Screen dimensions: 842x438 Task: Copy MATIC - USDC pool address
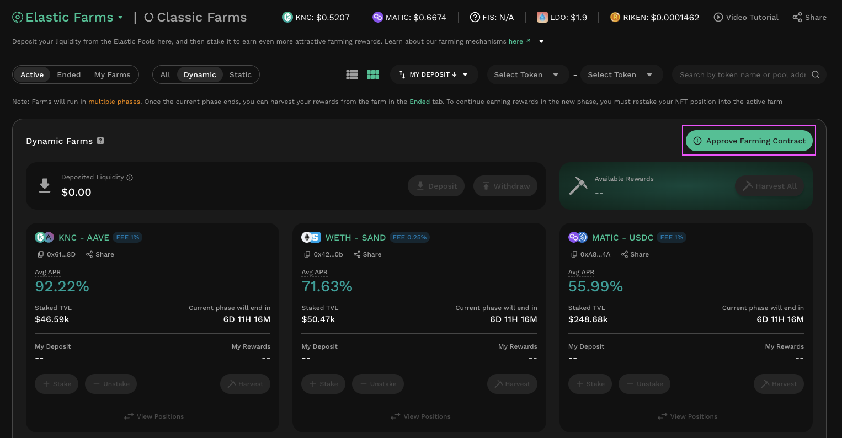pyautogui.click(x=574, y=254)
